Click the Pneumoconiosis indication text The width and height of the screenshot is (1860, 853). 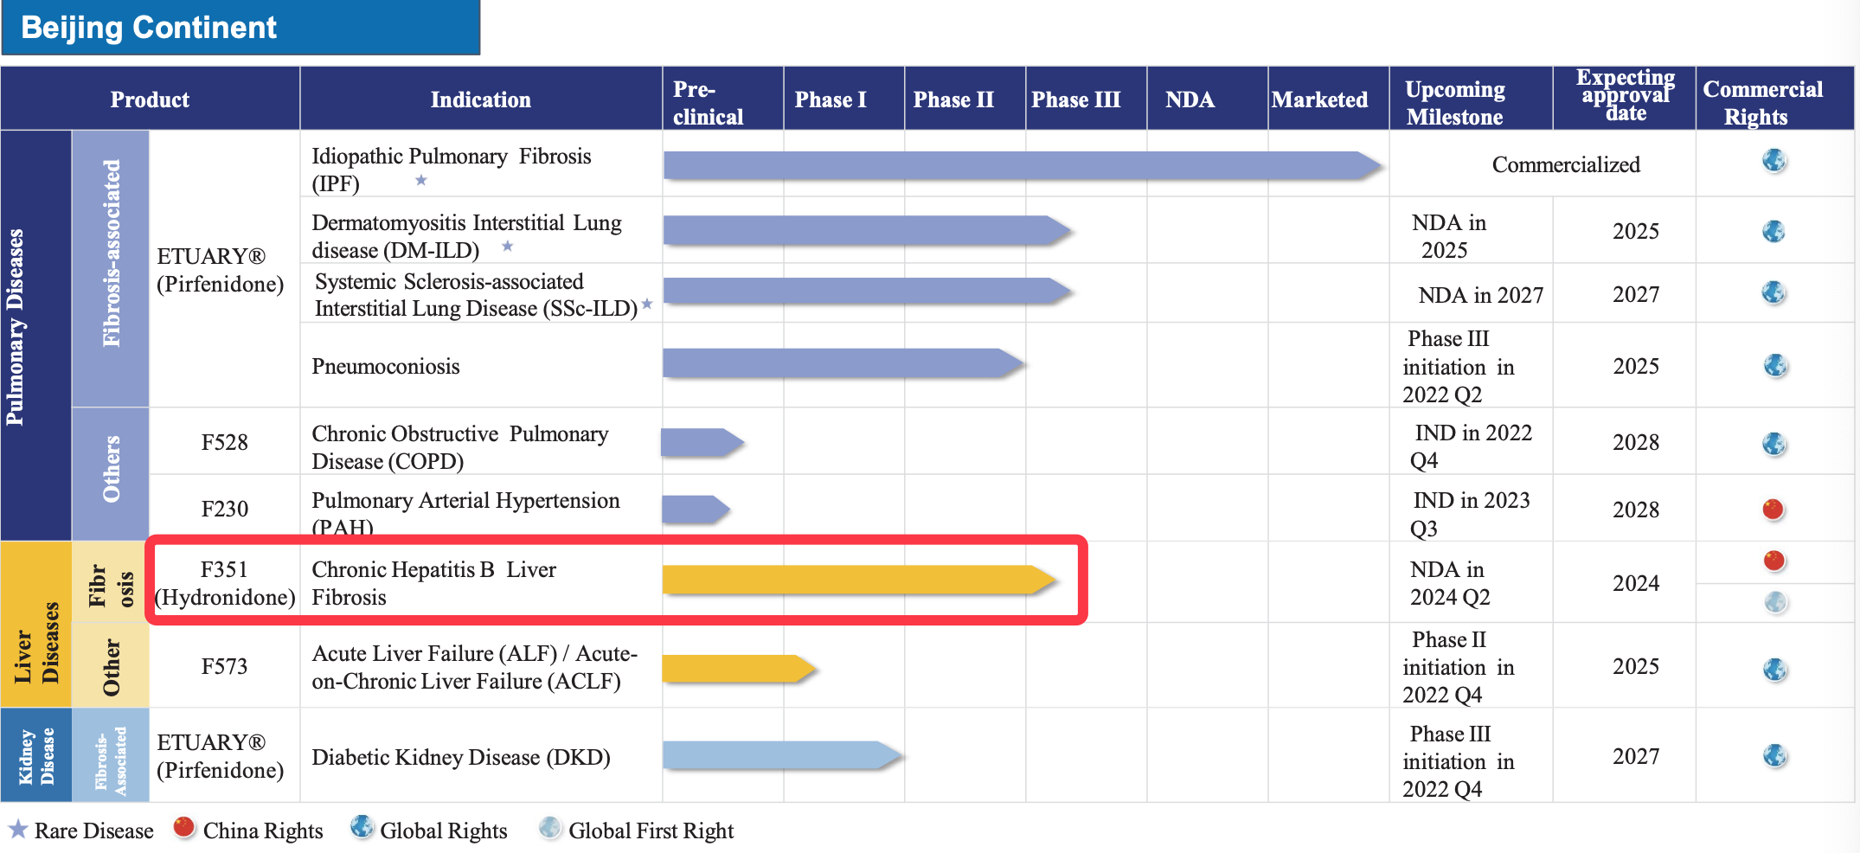point(386,366)
